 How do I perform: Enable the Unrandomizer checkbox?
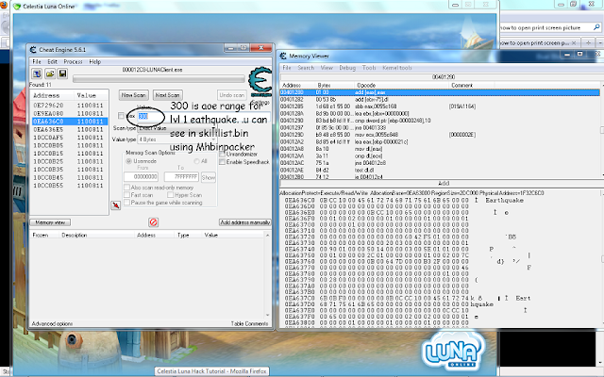[x=222, y=154]
